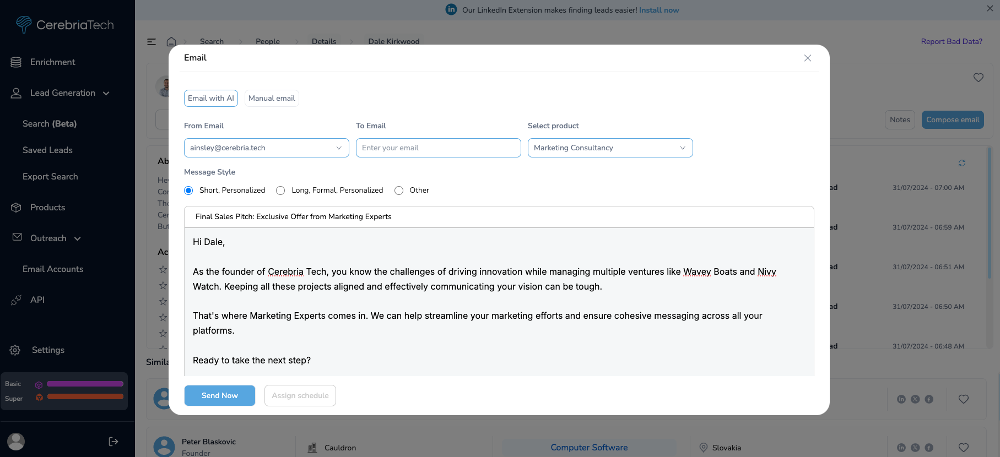Click the Send Now button
Image resolution: width=1000 pixels, height=457 pixels.
coord(220,395)
